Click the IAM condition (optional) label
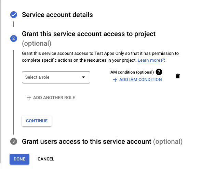215x169 pixels. [132, 72]
